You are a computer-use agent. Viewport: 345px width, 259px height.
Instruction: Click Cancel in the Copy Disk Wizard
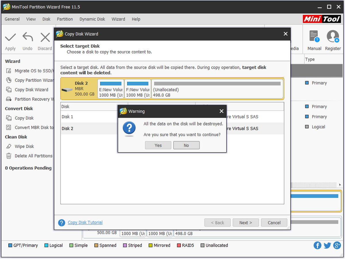(x=274, y=223)
